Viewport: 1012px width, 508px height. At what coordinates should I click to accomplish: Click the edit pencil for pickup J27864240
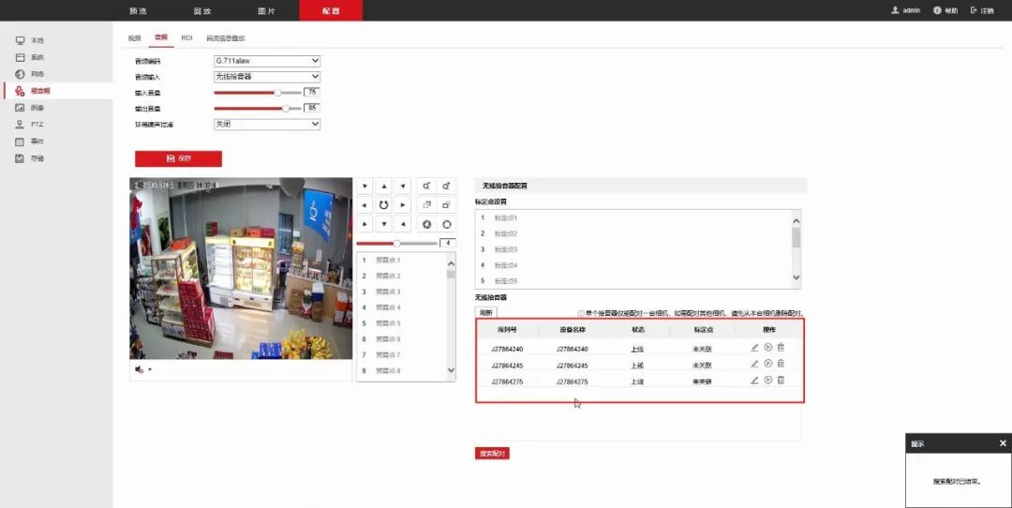tap(754, 349)
